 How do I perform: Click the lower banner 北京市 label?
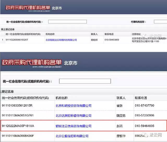pyautogui.click(x=70, y=63)
